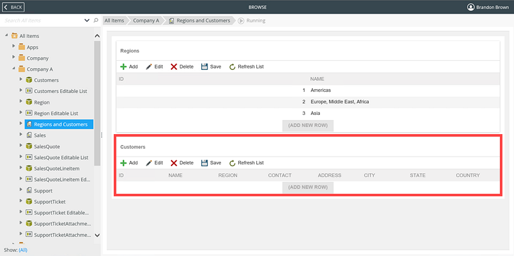Viewport: 514px width, 256px height.
Task: Select the Regions and Customers form icon
Action: point(29,124)
